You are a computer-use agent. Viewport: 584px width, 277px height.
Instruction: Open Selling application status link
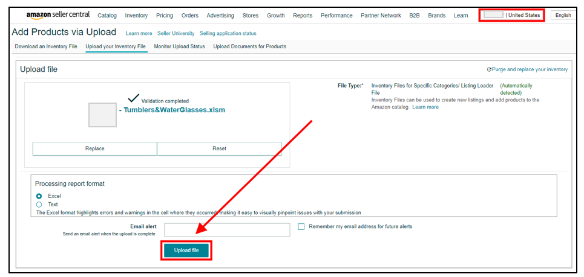[228, 33]
